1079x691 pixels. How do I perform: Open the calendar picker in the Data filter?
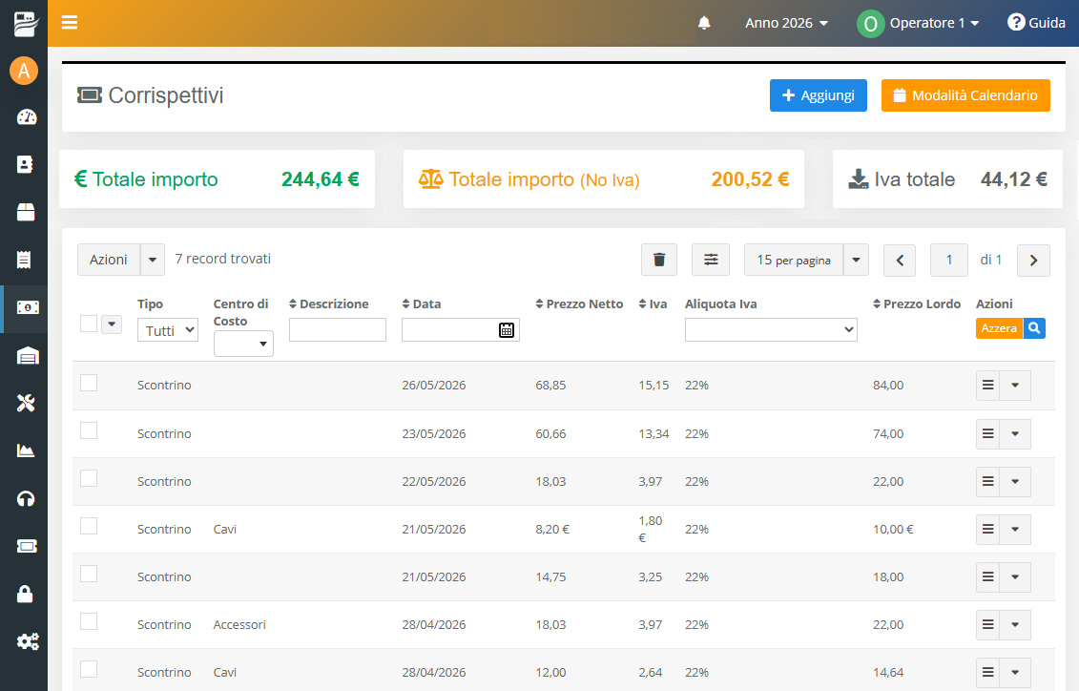pos(506,330)
